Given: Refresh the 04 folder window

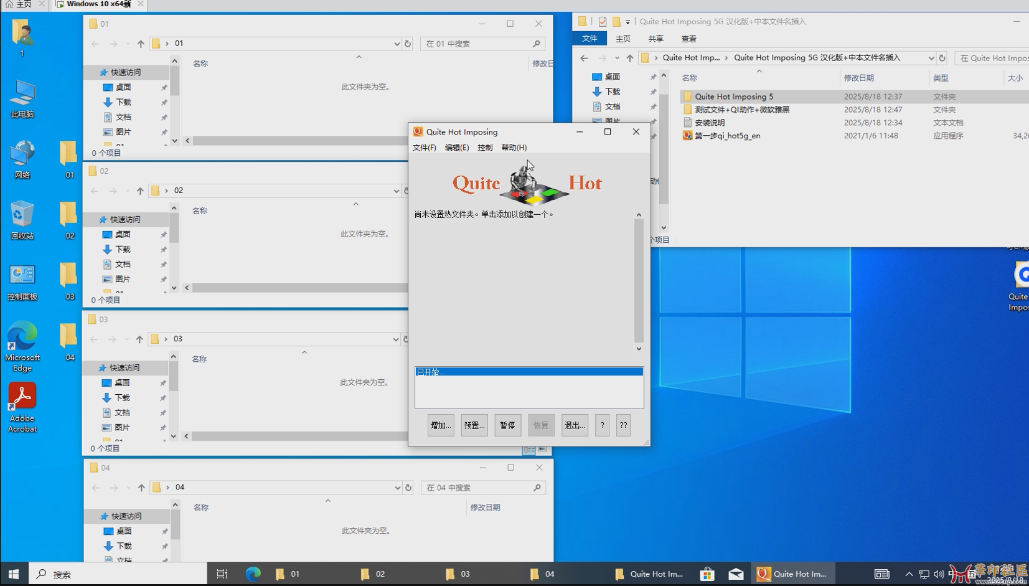Looking at the screenshot, I should click(x=408, y=488).
